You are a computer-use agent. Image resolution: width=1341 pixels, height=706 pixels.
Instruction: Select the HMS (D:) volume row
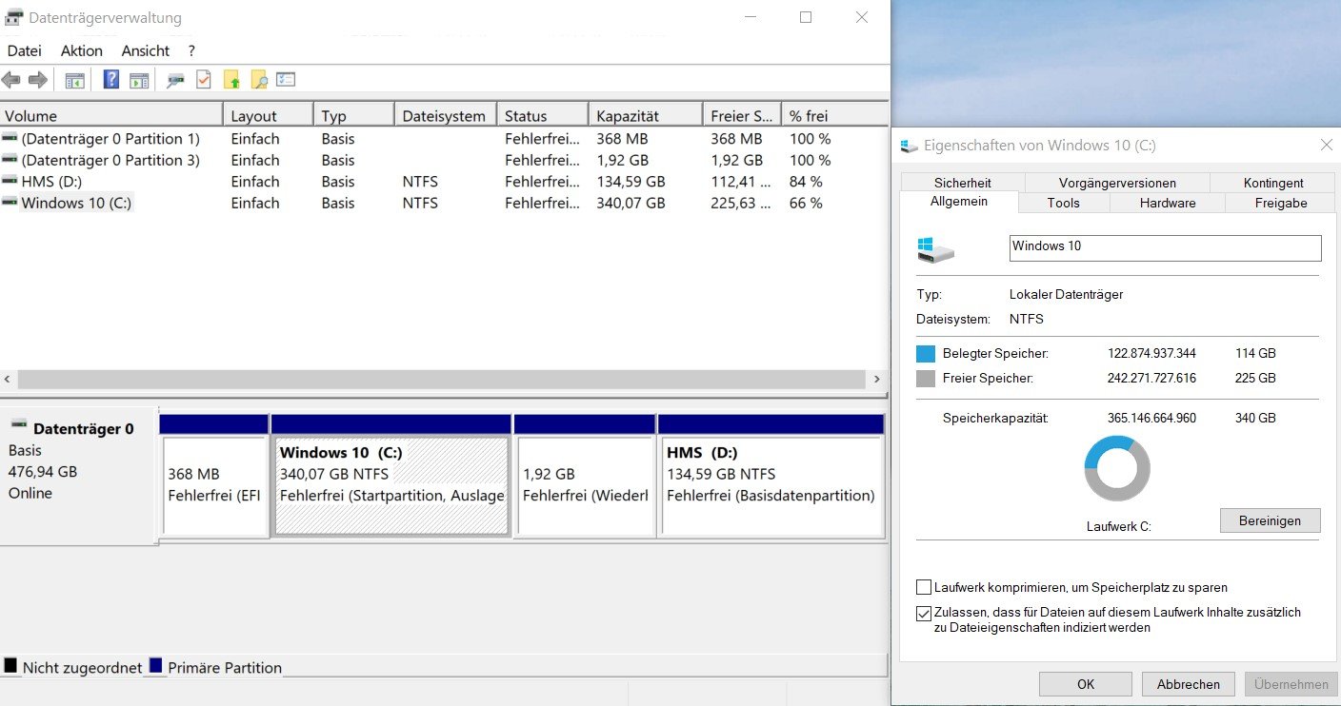[x=444, y=182]
